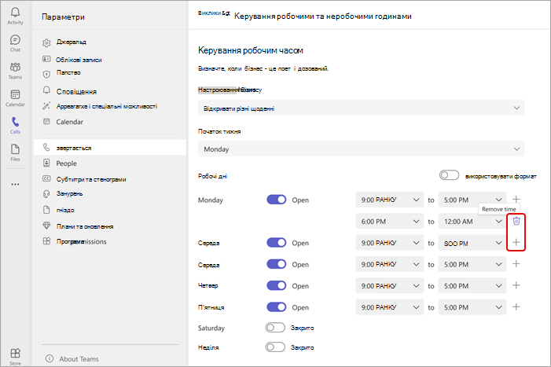Add time slot with Monday plus icon
This screenshot has height=367, width=551.
[x=516, y=200]
